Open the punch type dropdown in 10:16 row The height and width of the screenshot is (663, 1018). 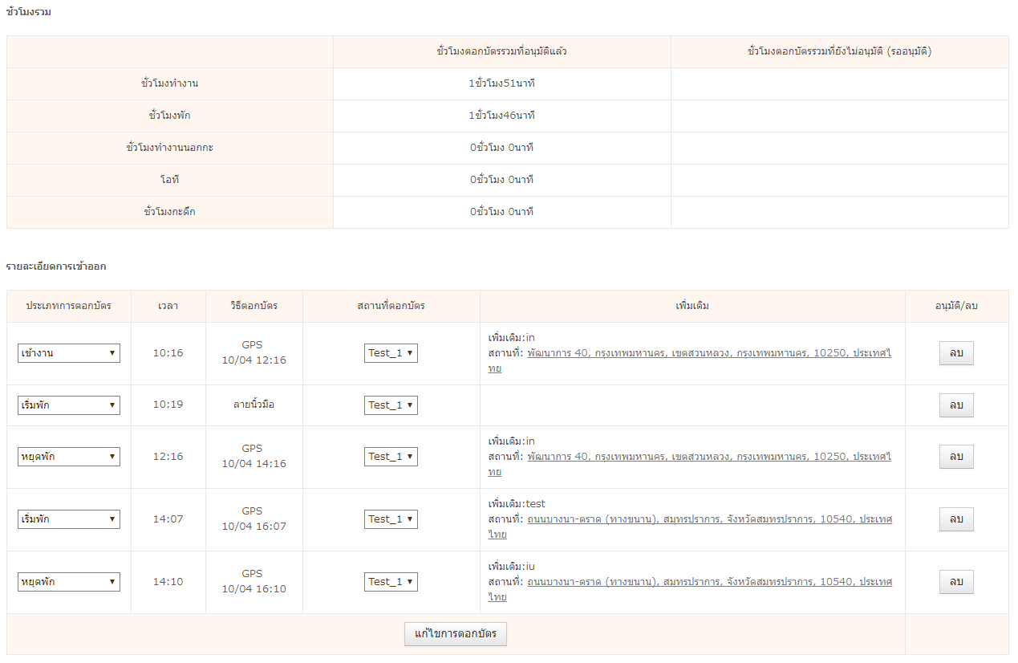(69, 353)
